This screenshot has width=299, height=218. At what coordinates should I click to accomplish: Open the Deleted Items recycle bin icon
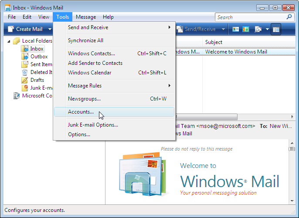click(25, 72)
